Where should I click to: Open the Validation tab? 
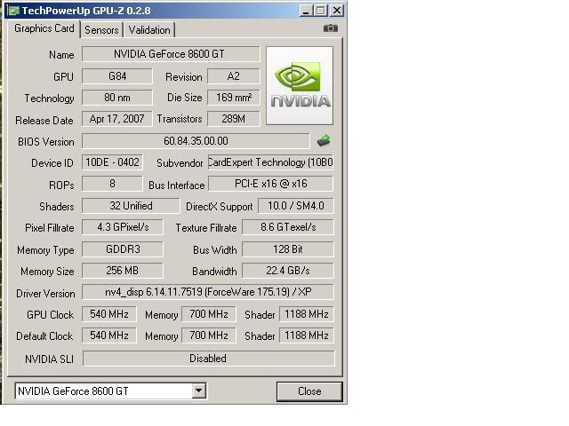149,29
